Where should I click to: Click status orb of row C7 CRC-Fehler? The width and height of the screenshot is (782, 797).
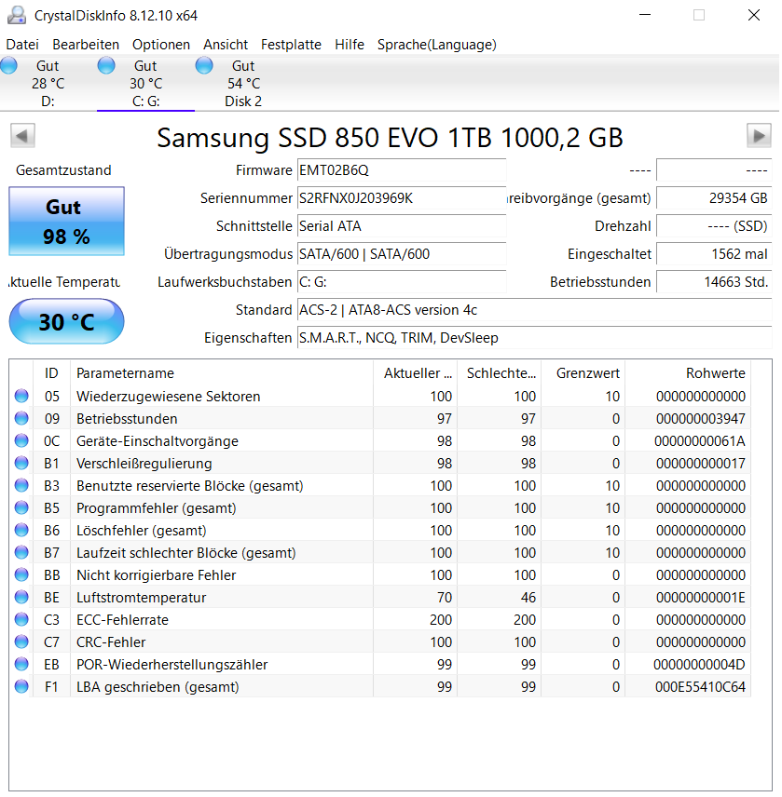(21, 642)
